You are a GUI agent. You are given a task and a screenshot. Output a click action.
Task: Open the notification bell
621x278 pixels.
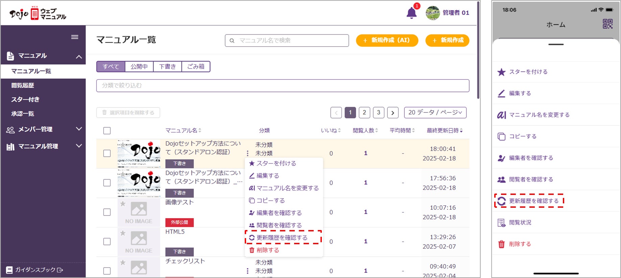411,13
